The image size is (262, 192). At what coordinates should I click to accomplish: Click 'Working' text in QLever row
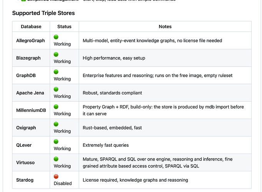pyautogui.click(x=62, y=149)
